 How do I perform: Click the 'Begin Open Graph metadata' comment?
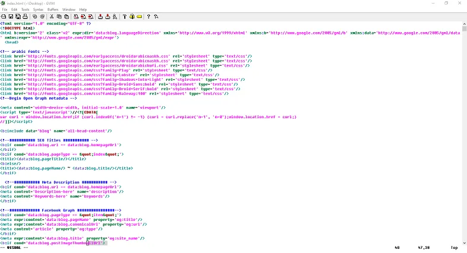pos(39,98)
